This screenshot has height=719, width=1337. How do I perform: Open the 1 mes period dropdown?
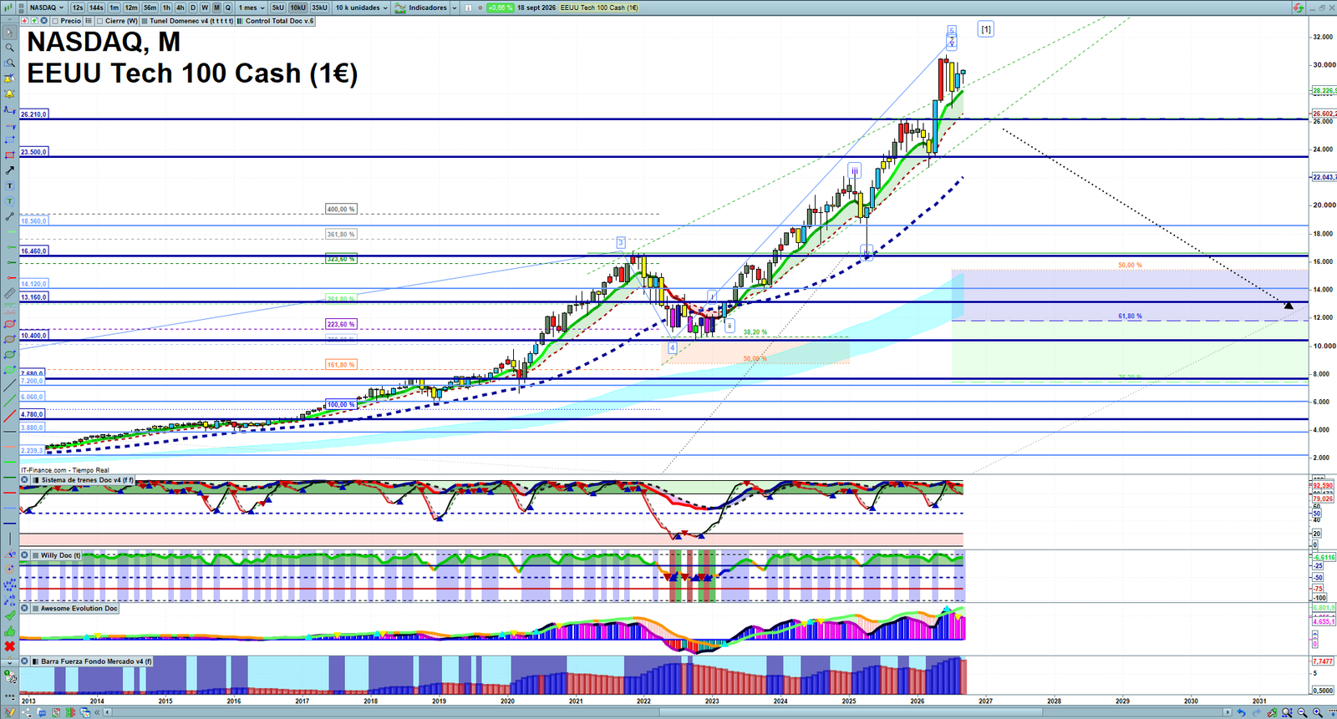pos(252,8)
